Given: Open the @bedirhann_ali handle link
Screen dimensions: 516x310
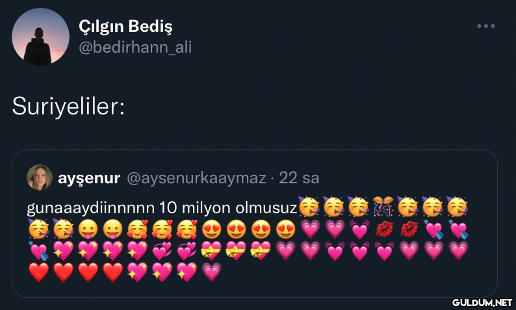Looking at the screenshot, I should [x=135, y=47].
